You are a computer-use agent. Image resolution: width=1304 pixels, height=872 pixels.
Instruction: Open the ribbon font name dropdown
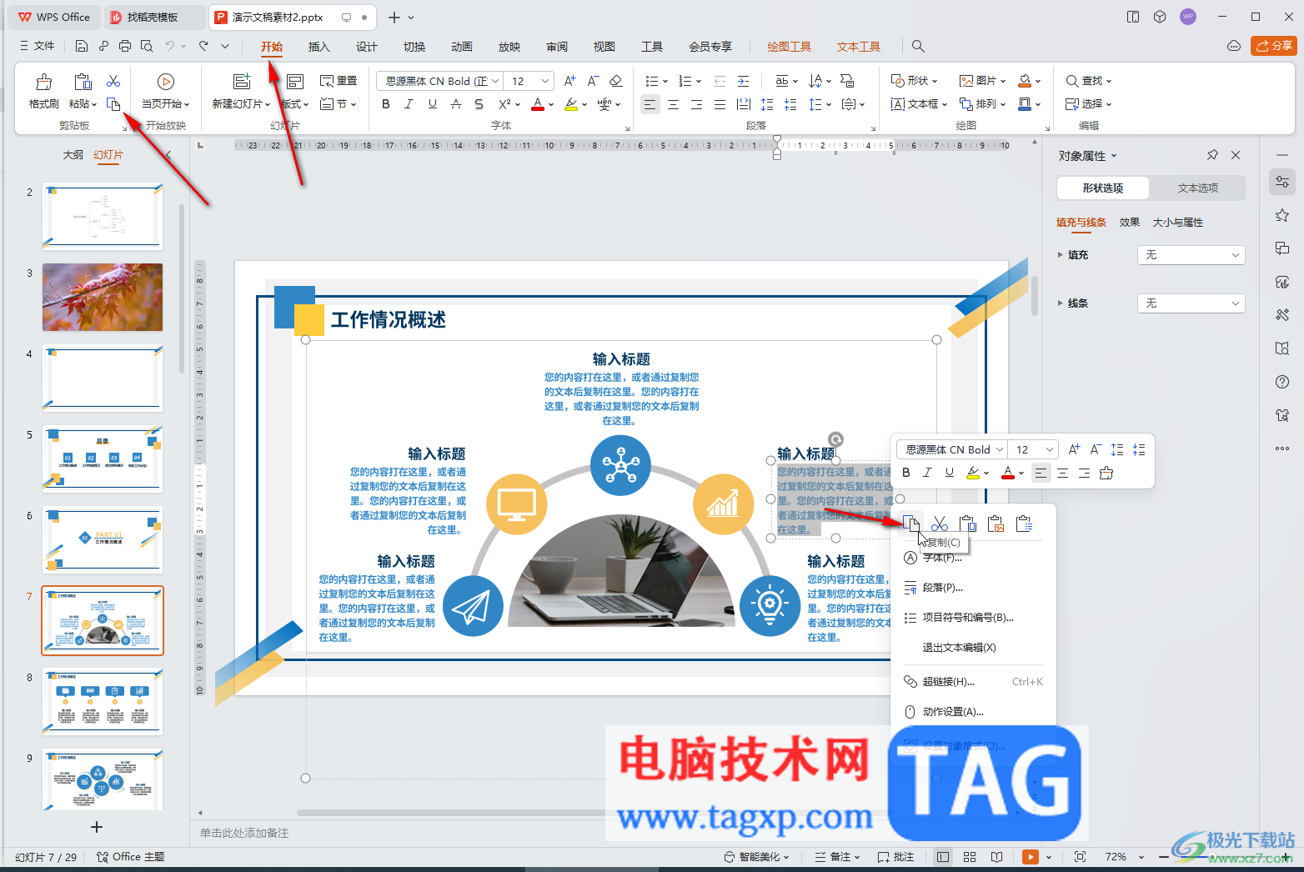click(495, 81)
